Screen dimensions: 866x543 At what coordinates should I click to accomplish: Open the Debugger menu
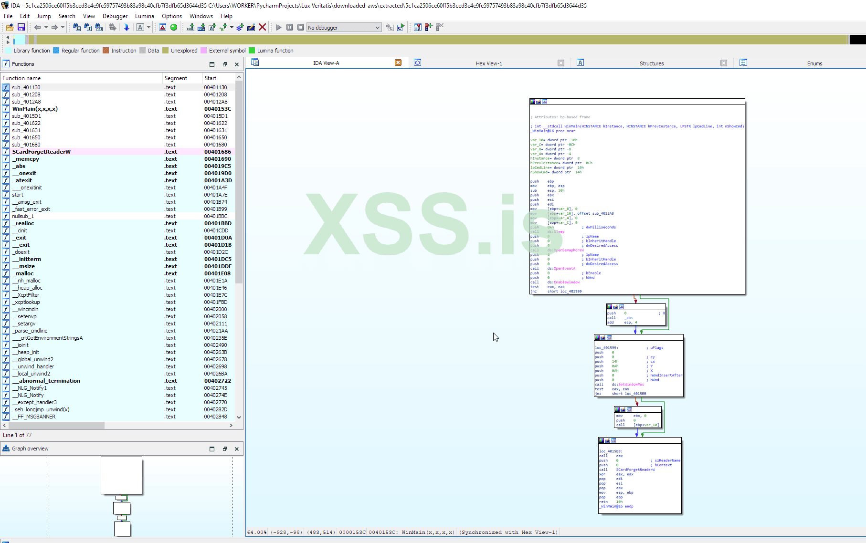coord(115,16)
